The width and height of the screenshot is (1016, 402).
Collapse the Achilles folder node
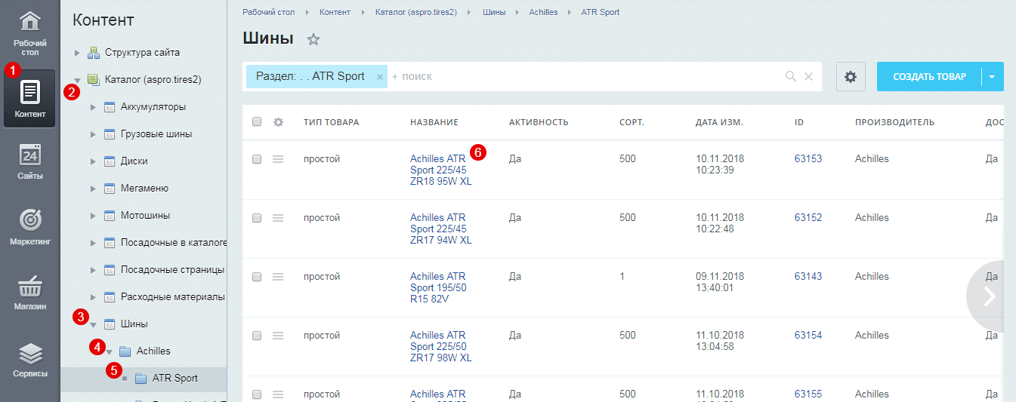[109, 352]
